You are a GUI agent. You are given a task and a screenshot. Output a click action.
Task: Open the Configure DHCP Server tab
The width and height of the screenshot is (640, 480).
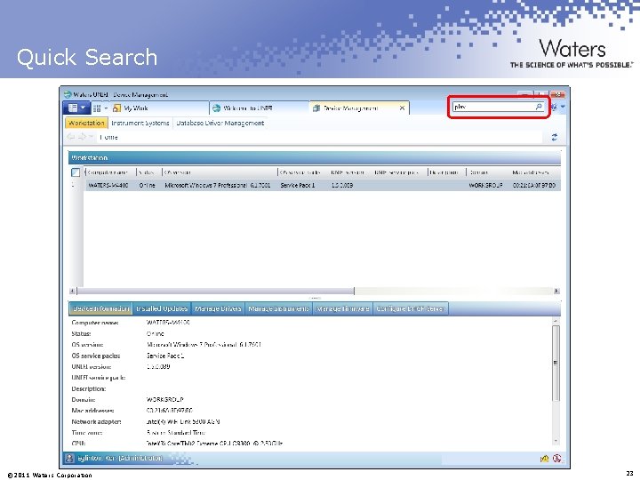pos(410,309)
